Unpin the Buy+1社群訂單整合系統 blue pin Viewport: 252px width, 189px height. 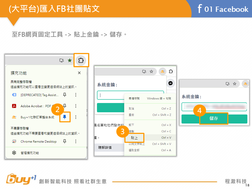(x=65, y=117)
